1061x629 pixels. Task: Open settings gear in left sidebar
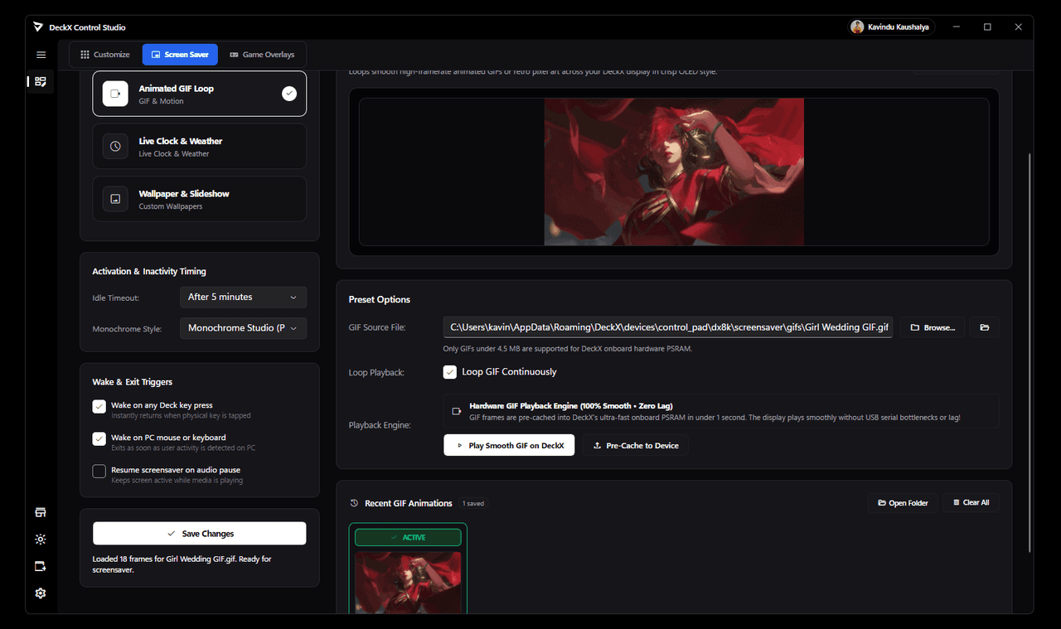coord(41,593)
